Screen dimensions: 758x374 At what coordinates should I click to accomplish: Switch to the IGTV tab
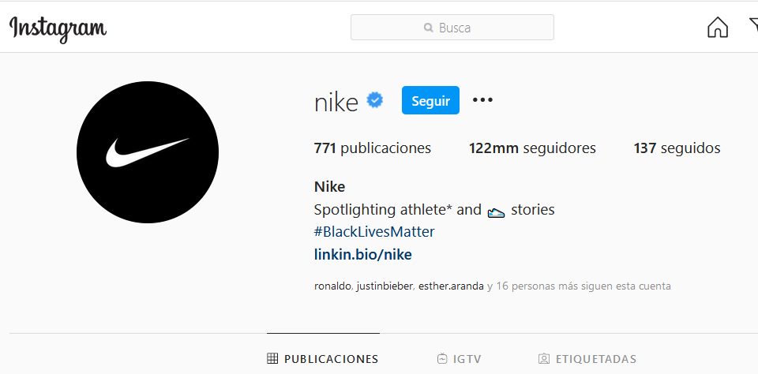459,359
